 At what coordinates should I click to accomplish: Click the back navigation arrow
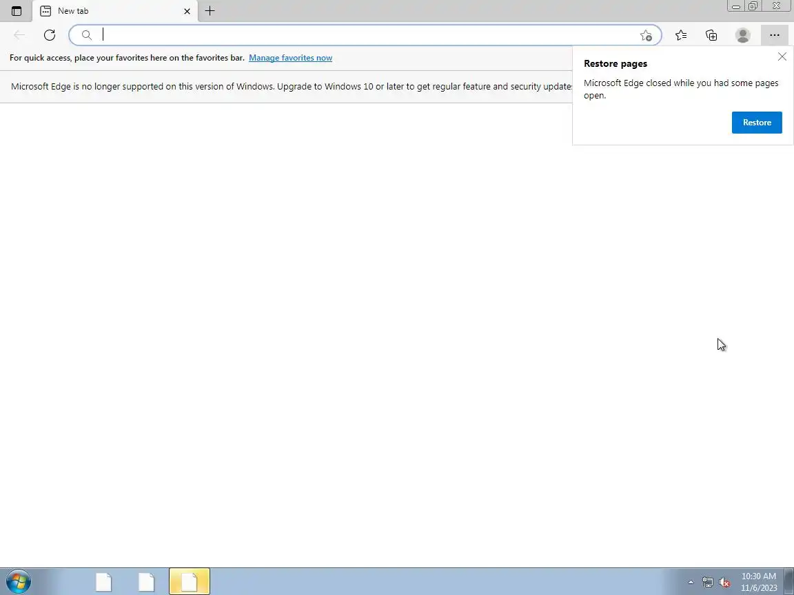(x=19, y=35)
